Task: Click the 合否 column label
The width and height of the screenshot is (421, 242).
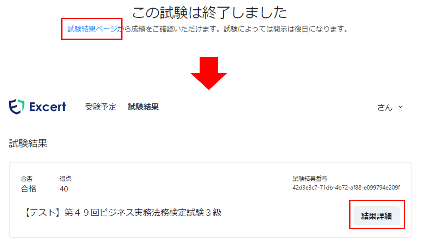Action: 26,178
